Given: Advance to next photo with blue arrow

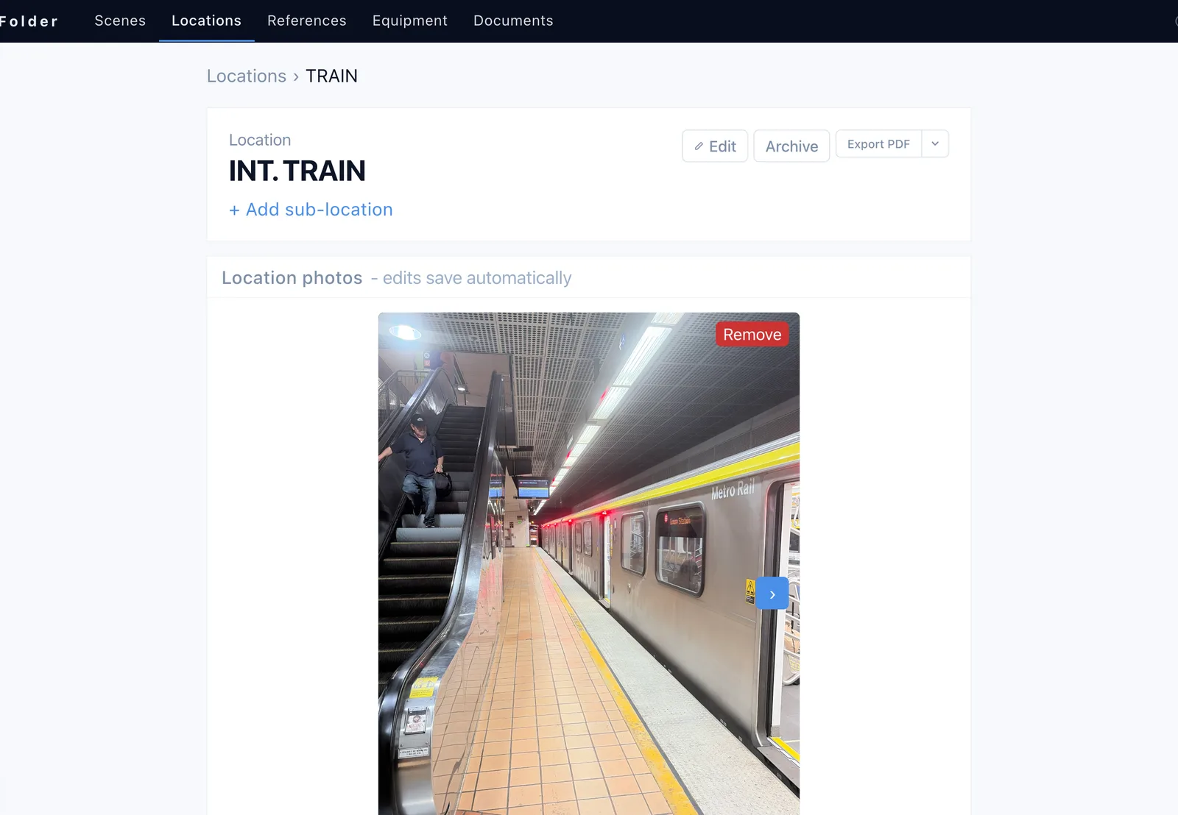Looking at the screenshot, I should [772, 594].
